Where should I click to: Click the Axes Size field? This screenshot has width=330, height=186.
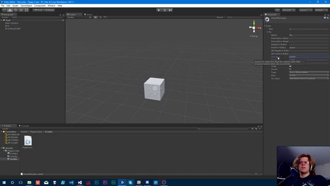click(309, 29)
